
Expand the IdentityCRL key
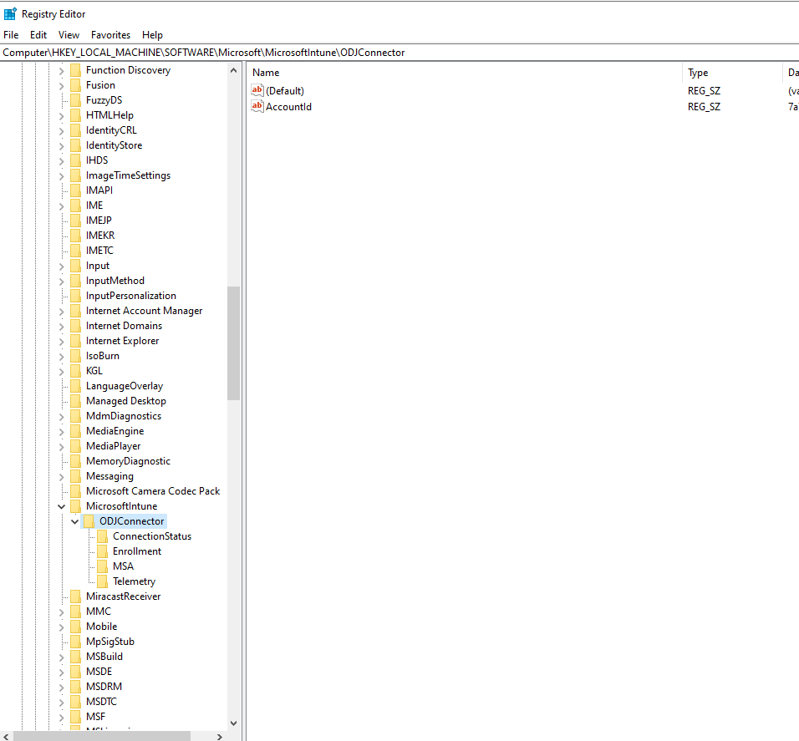62,131
